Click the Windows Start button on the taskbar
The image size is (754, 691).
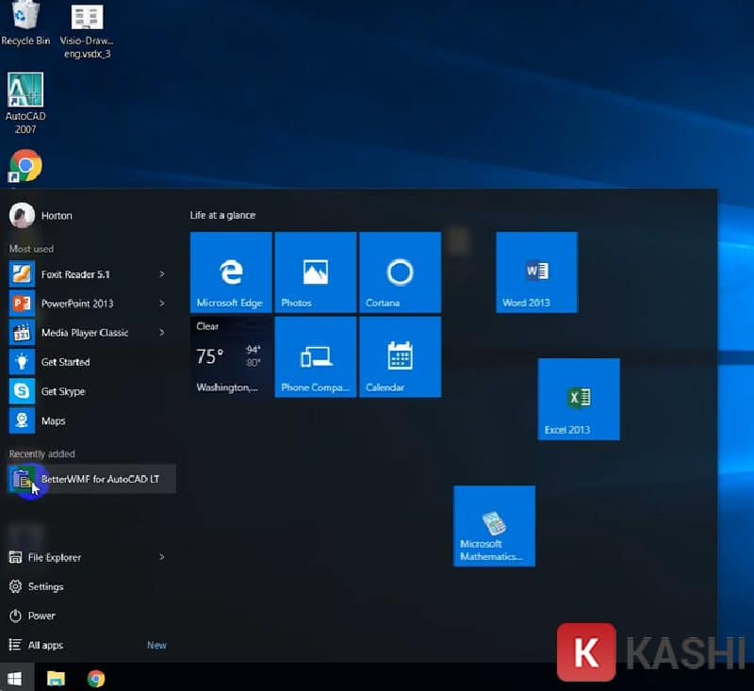15,678
